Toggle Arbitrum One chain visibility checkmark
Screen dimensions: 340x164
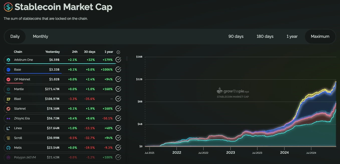pos(118,60)
